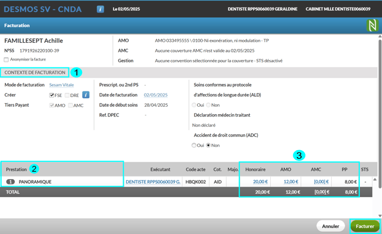Click the green NFC icon

pyautogui.click(x=371, y=26)
